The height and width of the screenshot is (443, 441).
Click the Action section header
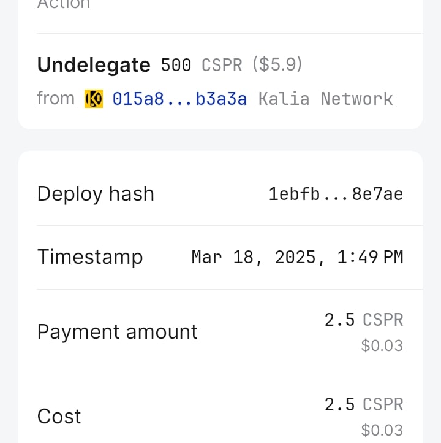pos(64,4)
